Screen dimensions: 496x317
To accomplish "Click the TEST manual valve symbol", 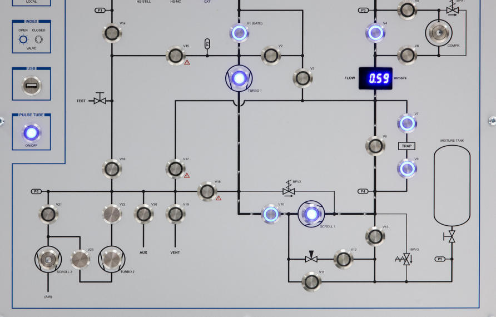I will 100,98.
